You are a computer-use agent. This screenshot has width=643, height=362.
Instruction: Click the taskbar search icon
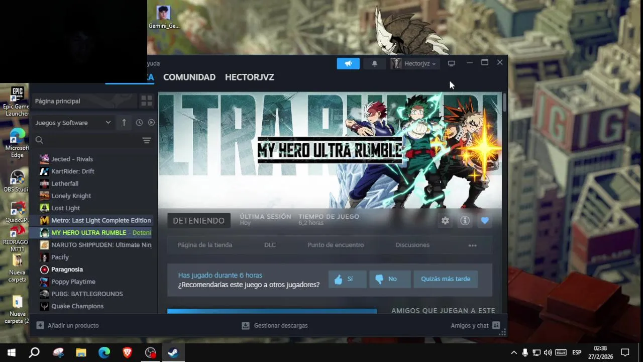tap(34, 353)
